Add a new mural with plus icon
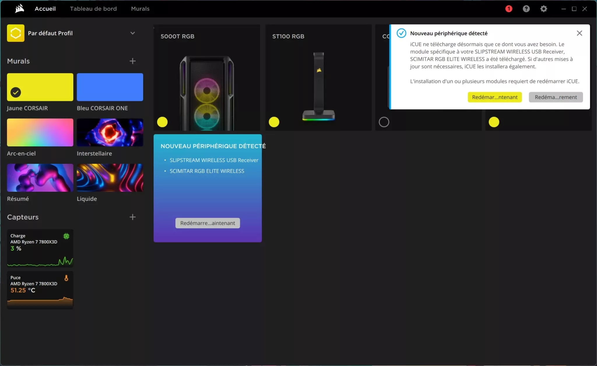This screenshot has width=597, height=366. point(133,61)
